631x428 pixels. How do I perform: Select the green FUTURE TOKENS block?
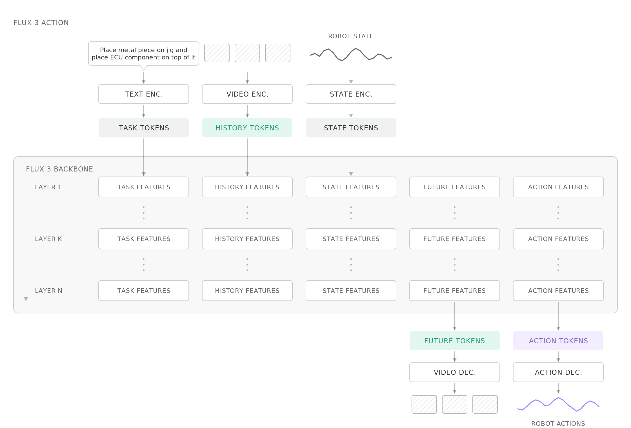455,341
